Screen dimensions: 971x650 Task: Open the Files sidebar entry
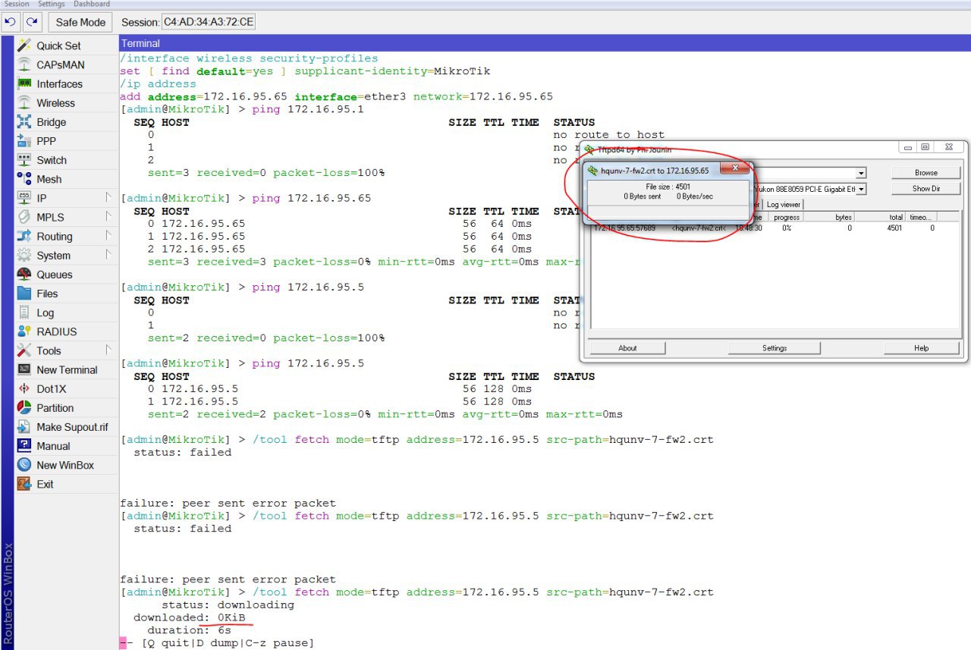coord(67,294)
